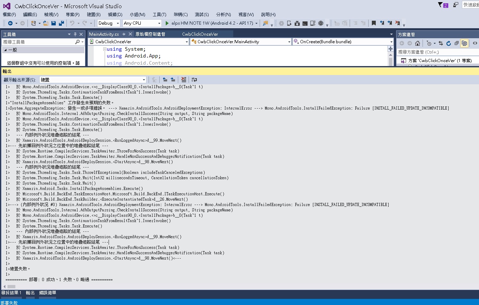
Task: Save the current file with the single disk icon
Action: click(x=54, y=23)
